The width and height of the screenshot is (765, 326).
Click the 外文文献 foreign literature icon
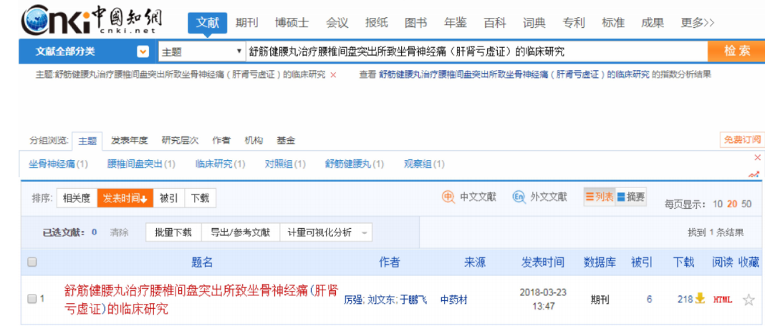pyautogui.click(x=519, y=197)
